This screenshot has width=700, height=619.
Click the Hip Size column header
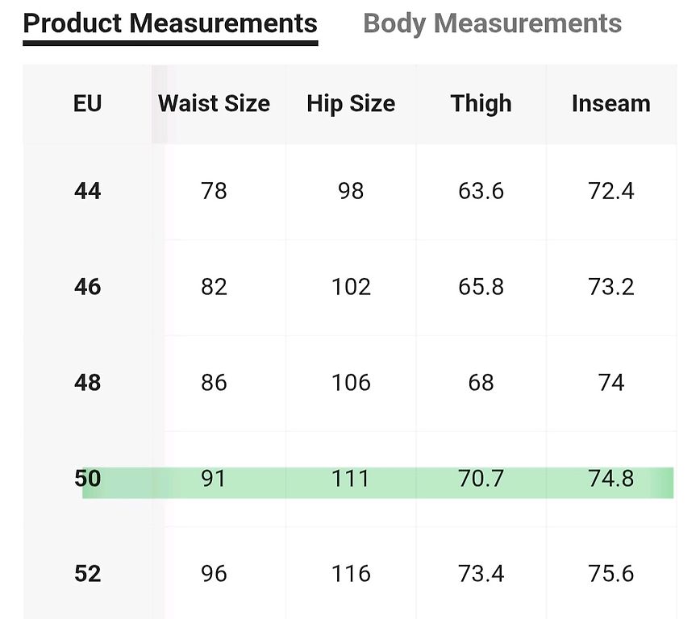tap(351, 103)
